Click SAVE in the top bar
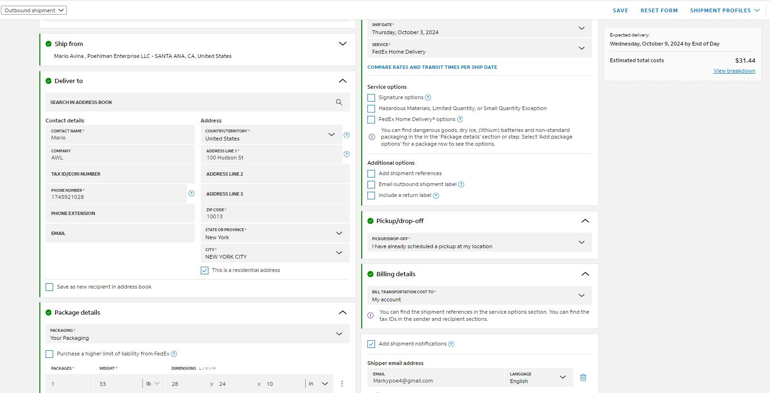The image size is (770, 393). tap(620, 10)
